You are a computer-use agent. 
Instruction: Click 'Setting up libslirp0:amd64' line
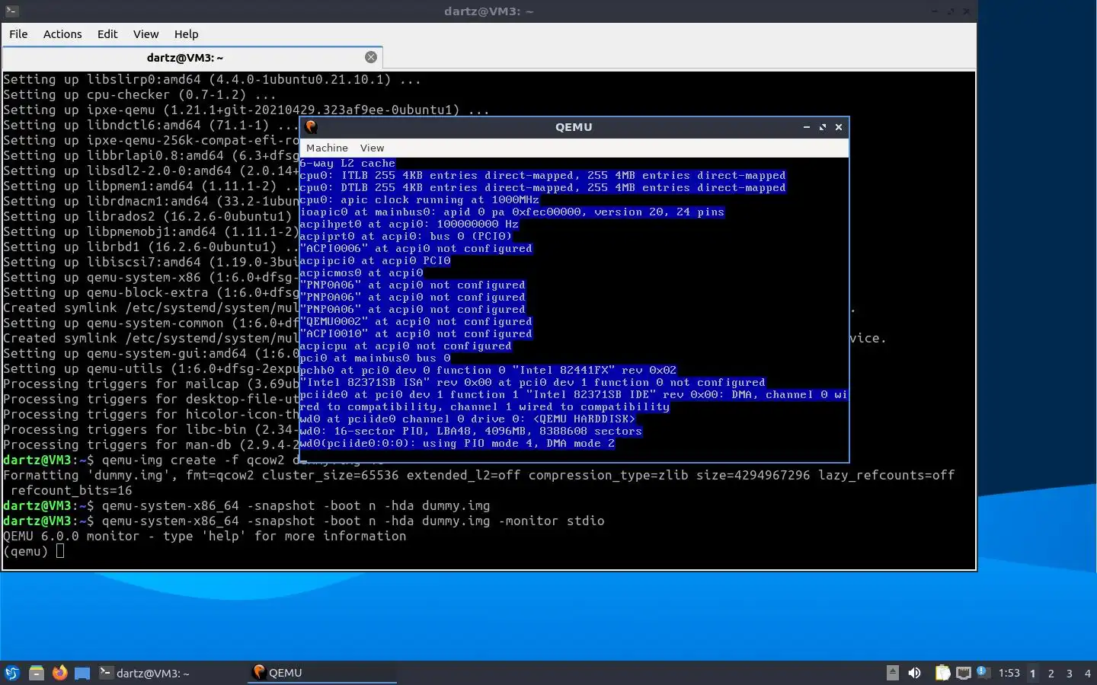click(x=212, y=79)
